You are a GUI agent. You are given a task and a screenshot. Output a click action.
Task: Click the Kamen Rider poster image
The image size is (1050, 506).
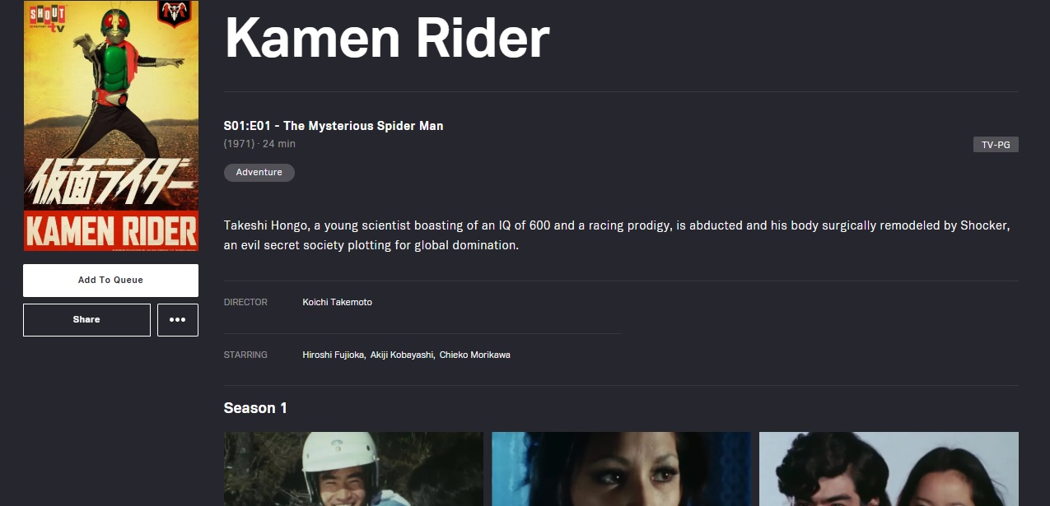click(111, 125)
